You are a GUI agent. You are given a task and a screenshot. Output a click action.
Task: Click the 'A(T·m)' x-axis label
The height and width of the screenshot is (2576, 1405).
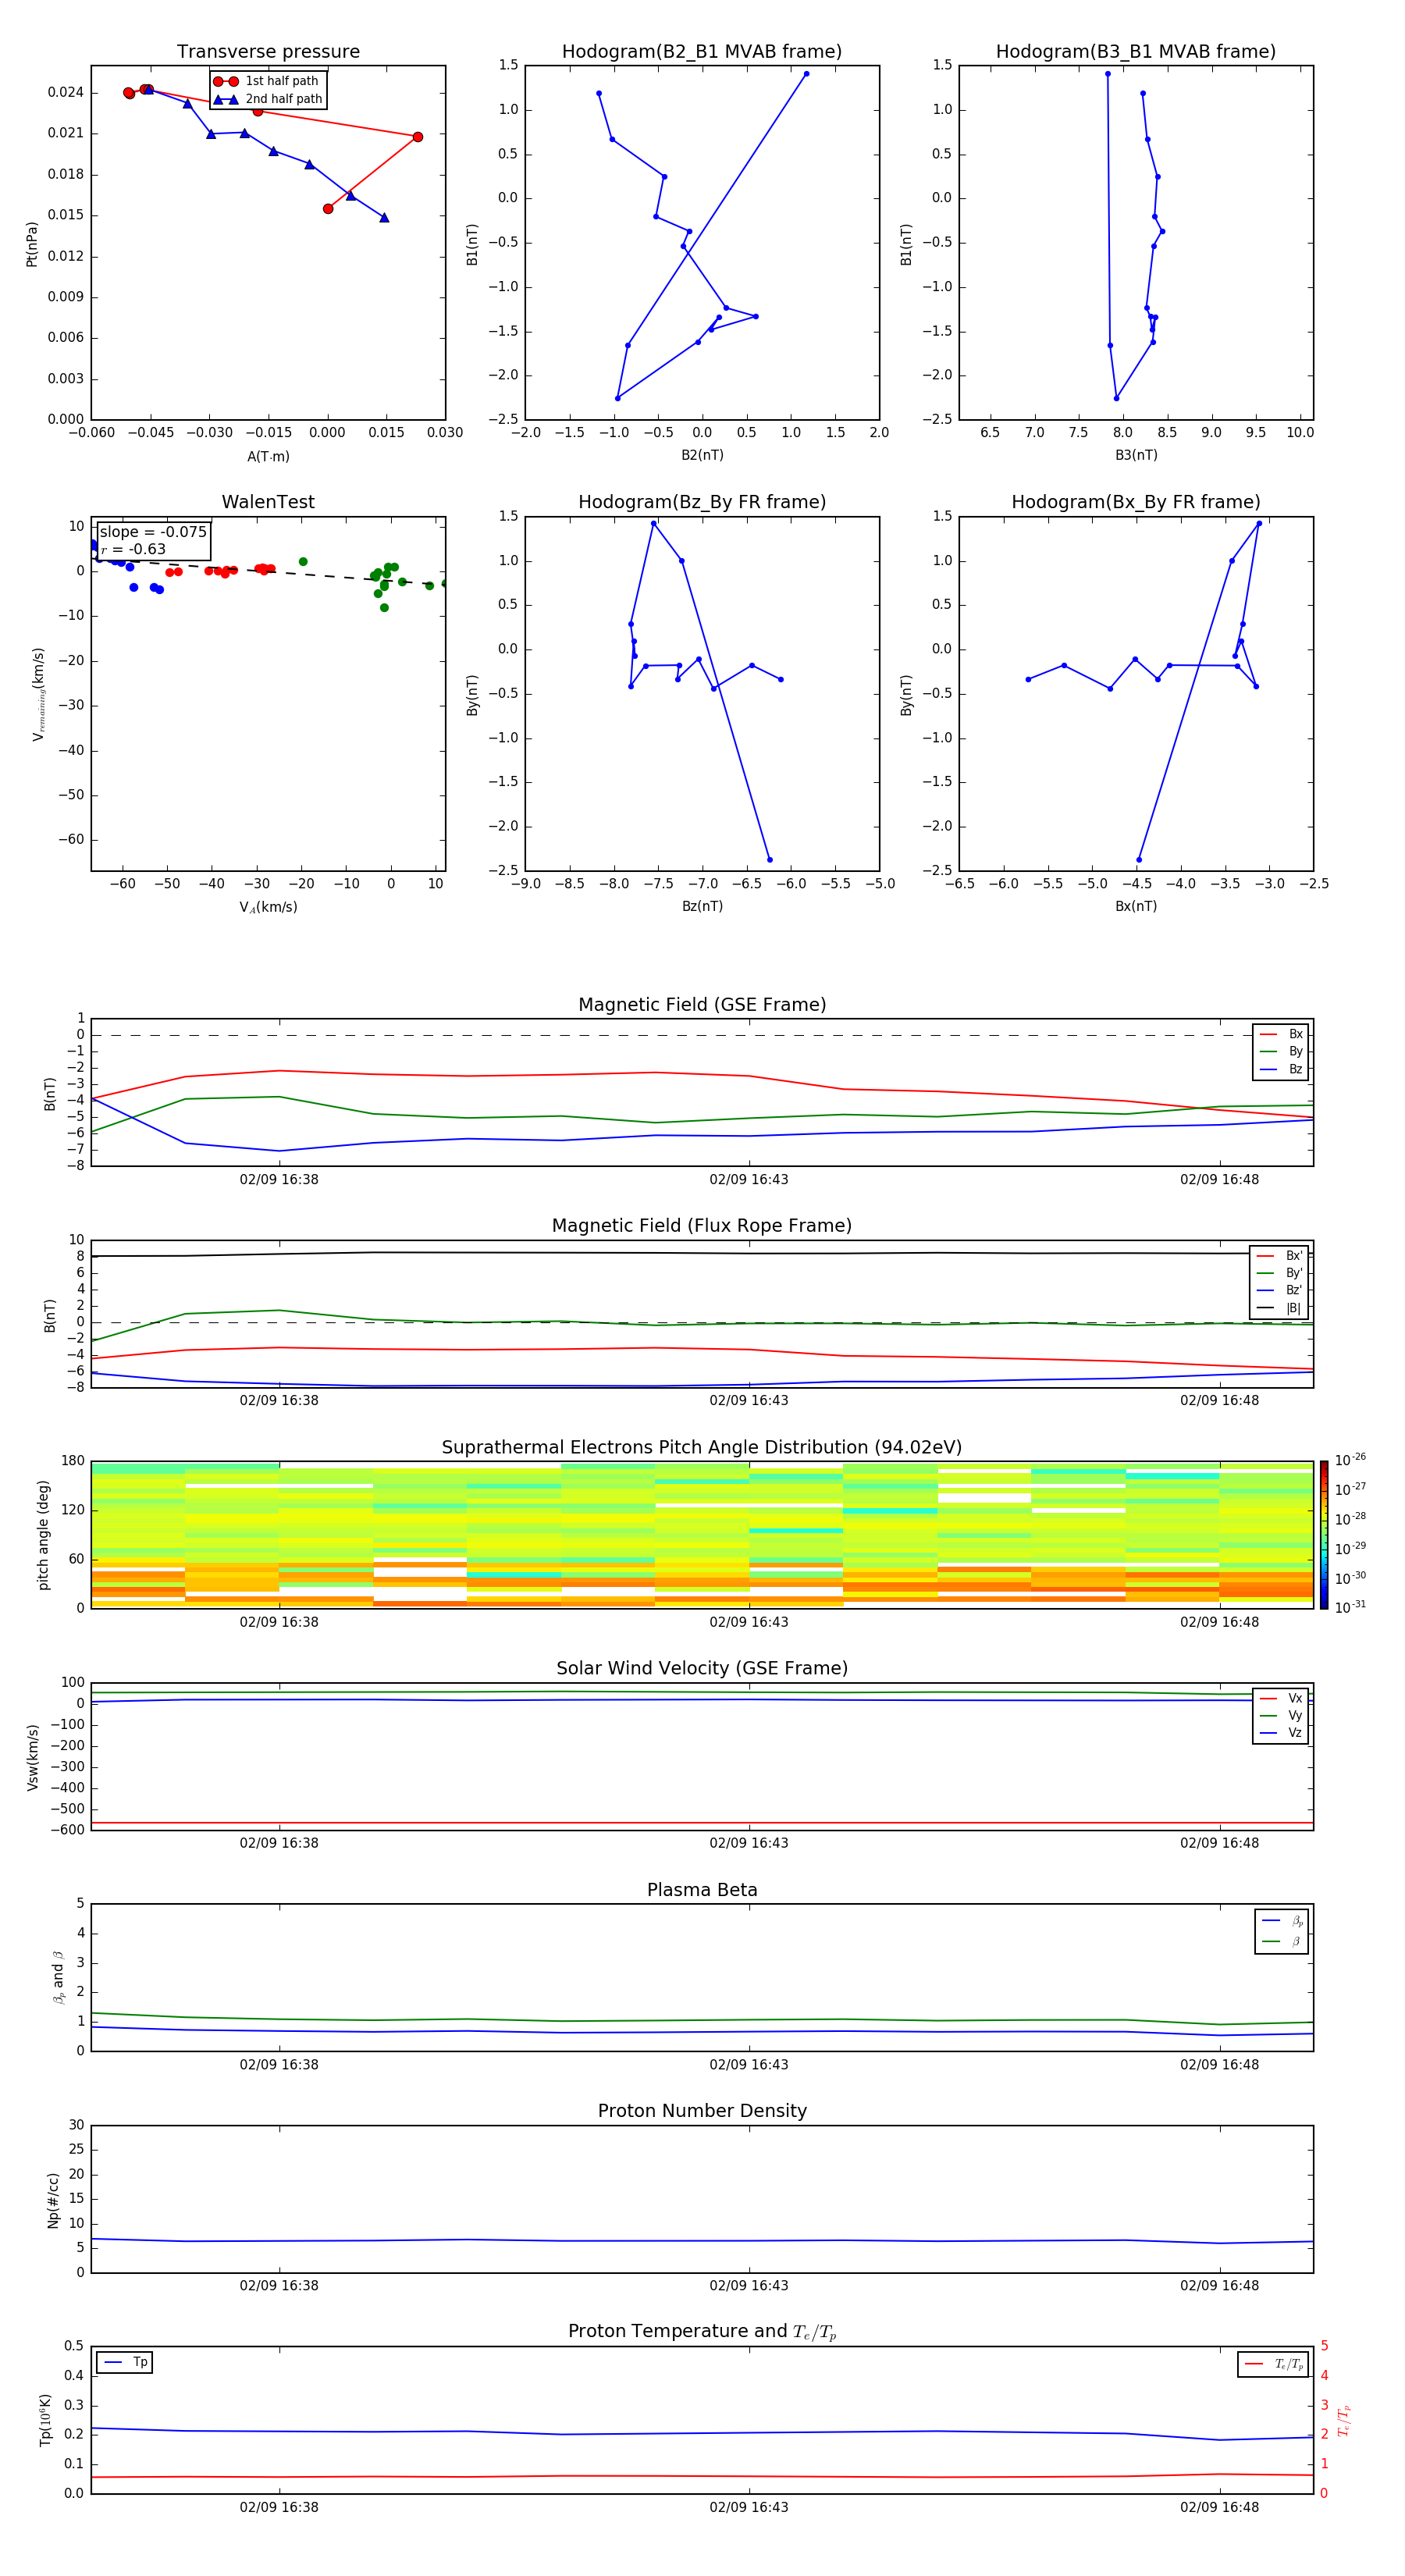(268, 456)
